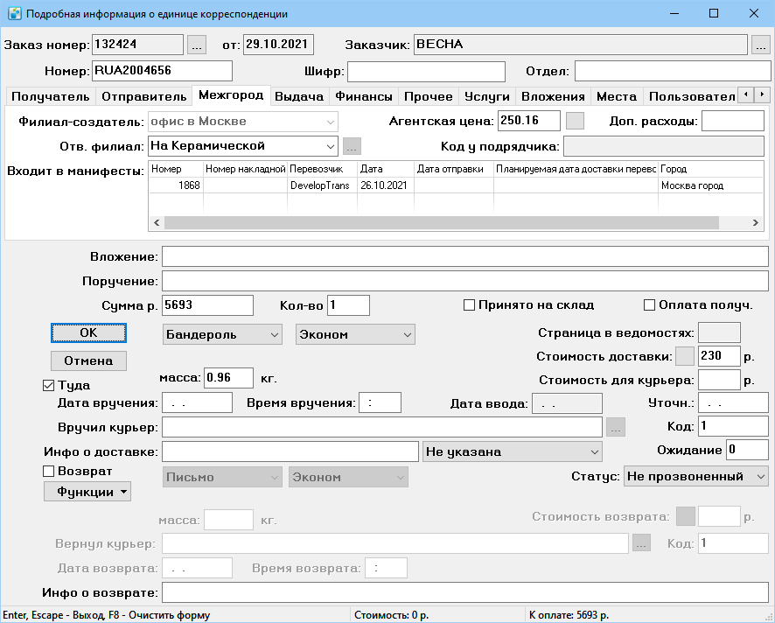Screen dimensions: 775x623
Task: Open customer lookup button beside ВЕСНА
Action: click(x=761, y=45)
